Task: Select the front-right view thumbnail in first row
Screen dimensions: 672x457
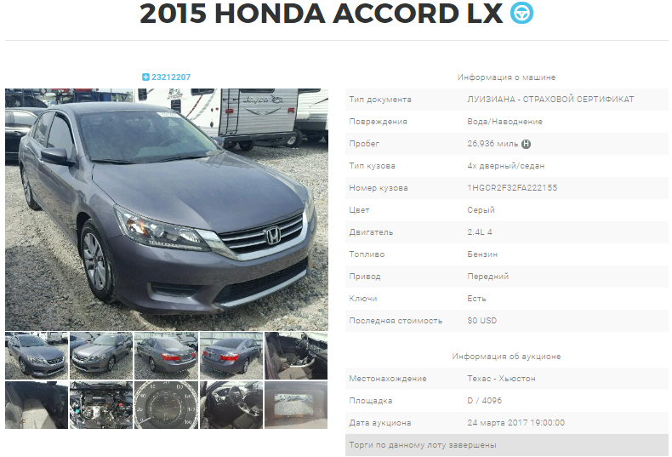Action: 101,356
